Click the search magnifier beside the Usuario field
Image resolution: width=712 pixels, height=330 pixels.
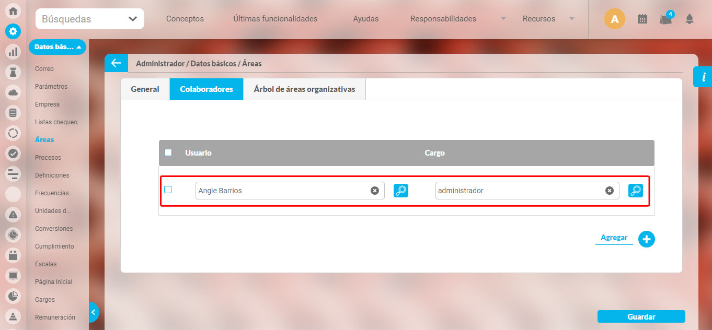coord(401,191)
